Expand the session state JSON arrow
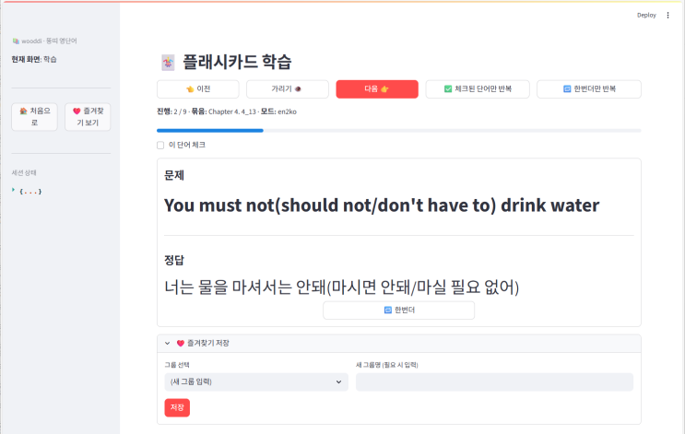 [14, 190]
